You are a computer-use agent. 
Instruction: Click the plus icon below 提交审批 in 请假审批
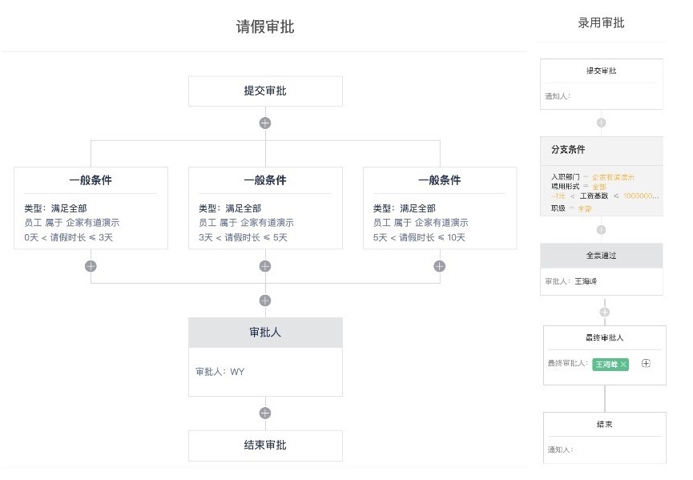(265, 123)
